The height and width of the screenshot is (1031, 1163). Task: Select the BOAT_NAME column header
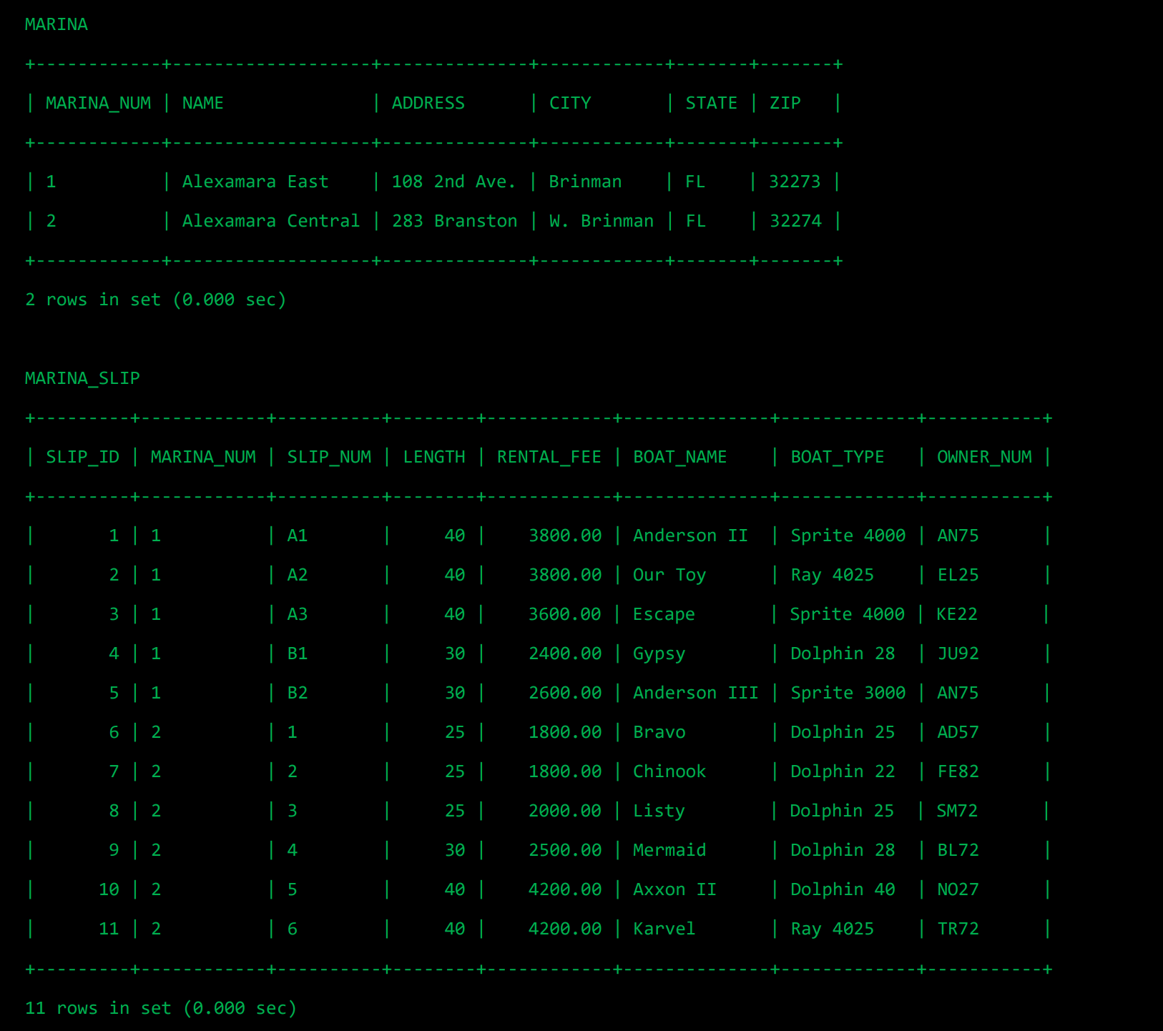(679, 456)
